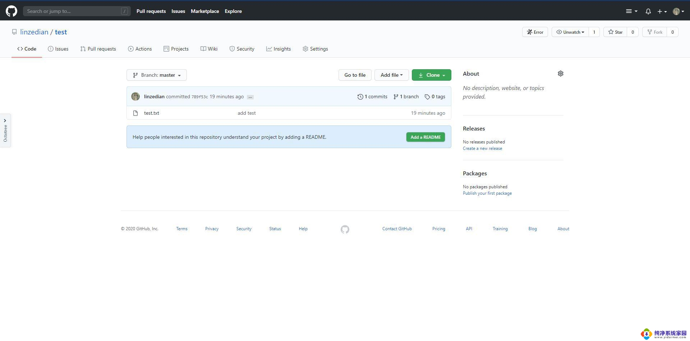Open the green Clone dropdown
This screenshot has height=341, width=690.
pos(431,75)
